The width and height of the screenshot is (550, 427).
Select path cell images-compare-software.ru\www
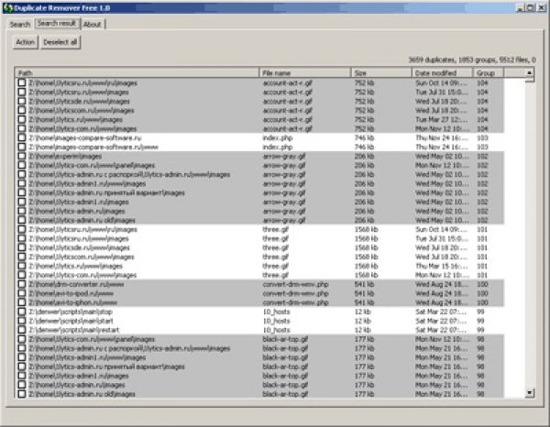click(x=93, y=148)
